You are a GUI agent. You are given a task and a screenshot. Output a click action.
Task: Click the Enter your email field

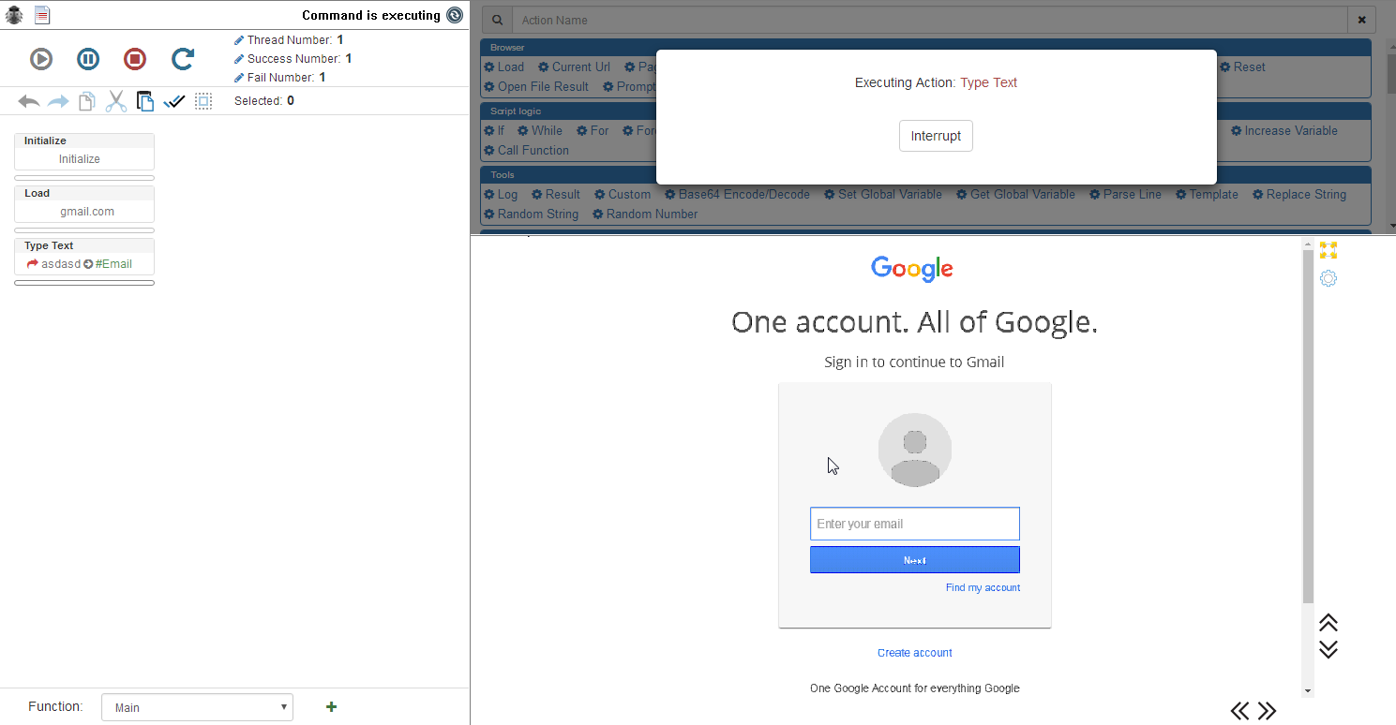914,524
